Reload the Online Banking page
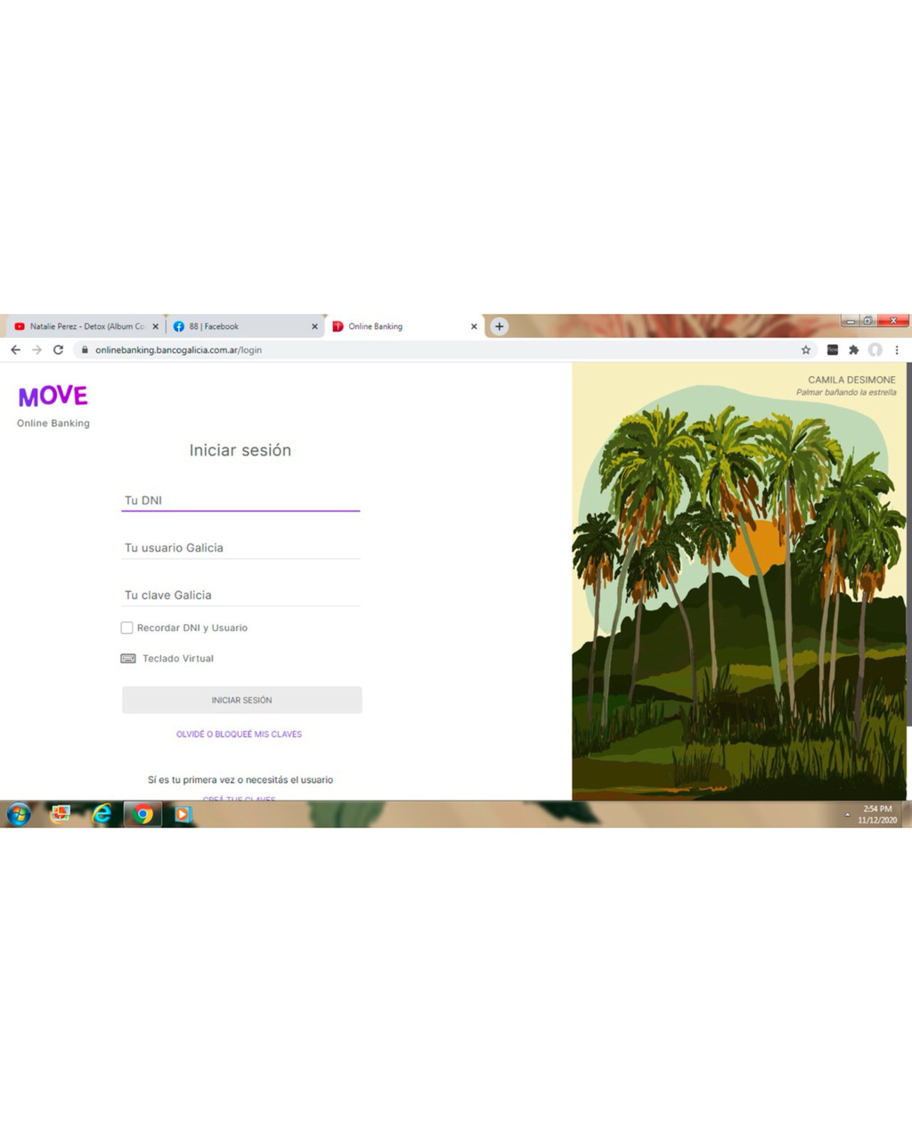The image size is (912, 1142). tap(58, 350)
